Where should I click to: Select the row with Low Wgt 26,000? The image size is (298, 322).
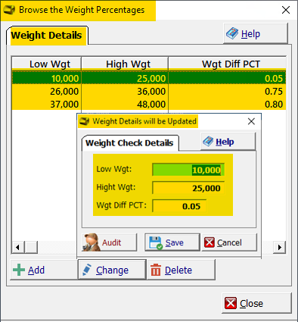click(x=149, y=91)
